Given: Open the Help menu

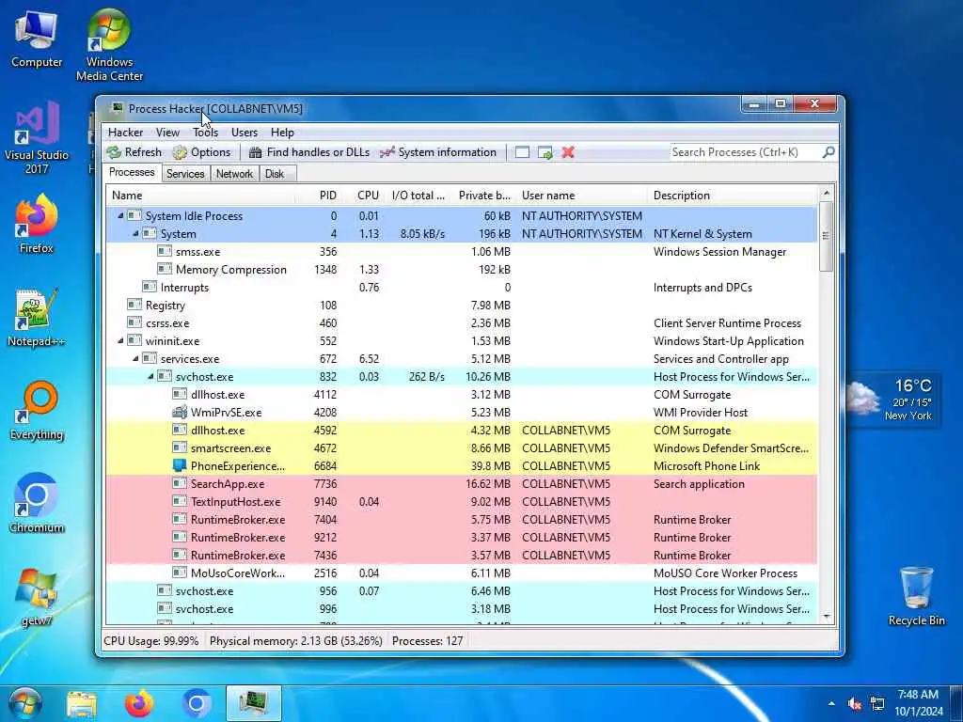Looking at the screenshot, I should (282, 132).
